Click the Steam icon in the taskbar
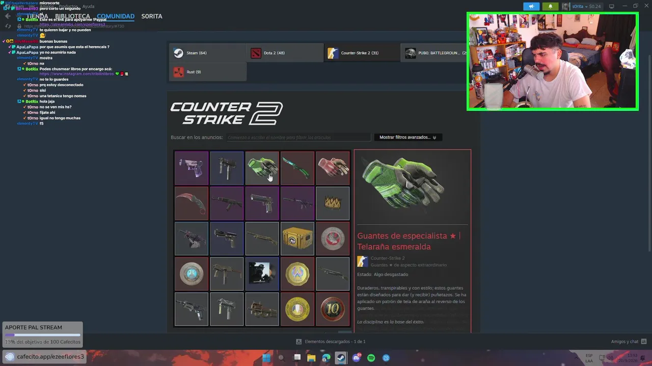652x366 pixels. pyautogui.click(x=341, y=358)
